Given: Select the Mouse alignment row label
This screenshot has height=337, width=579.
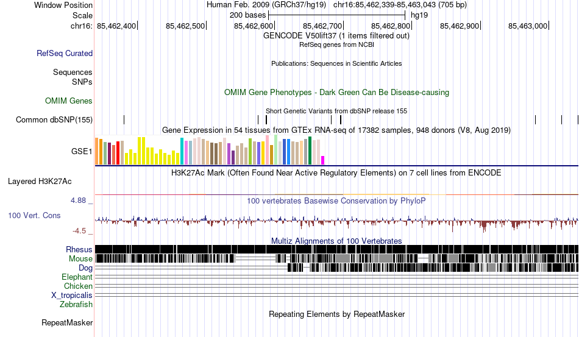Looking at the screenshot, I should point(80,259).
